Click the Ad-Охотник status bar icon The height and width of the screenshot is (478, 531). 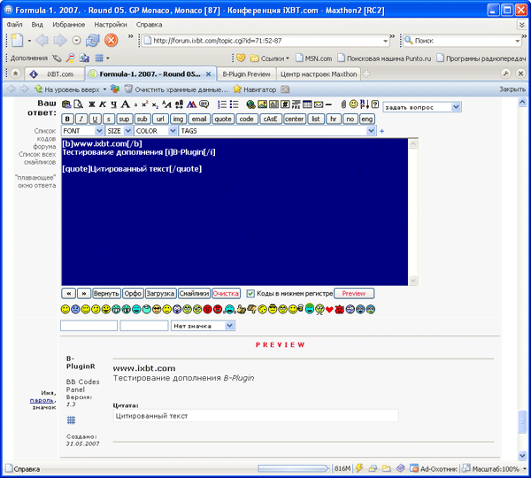(x=414, y=468)
